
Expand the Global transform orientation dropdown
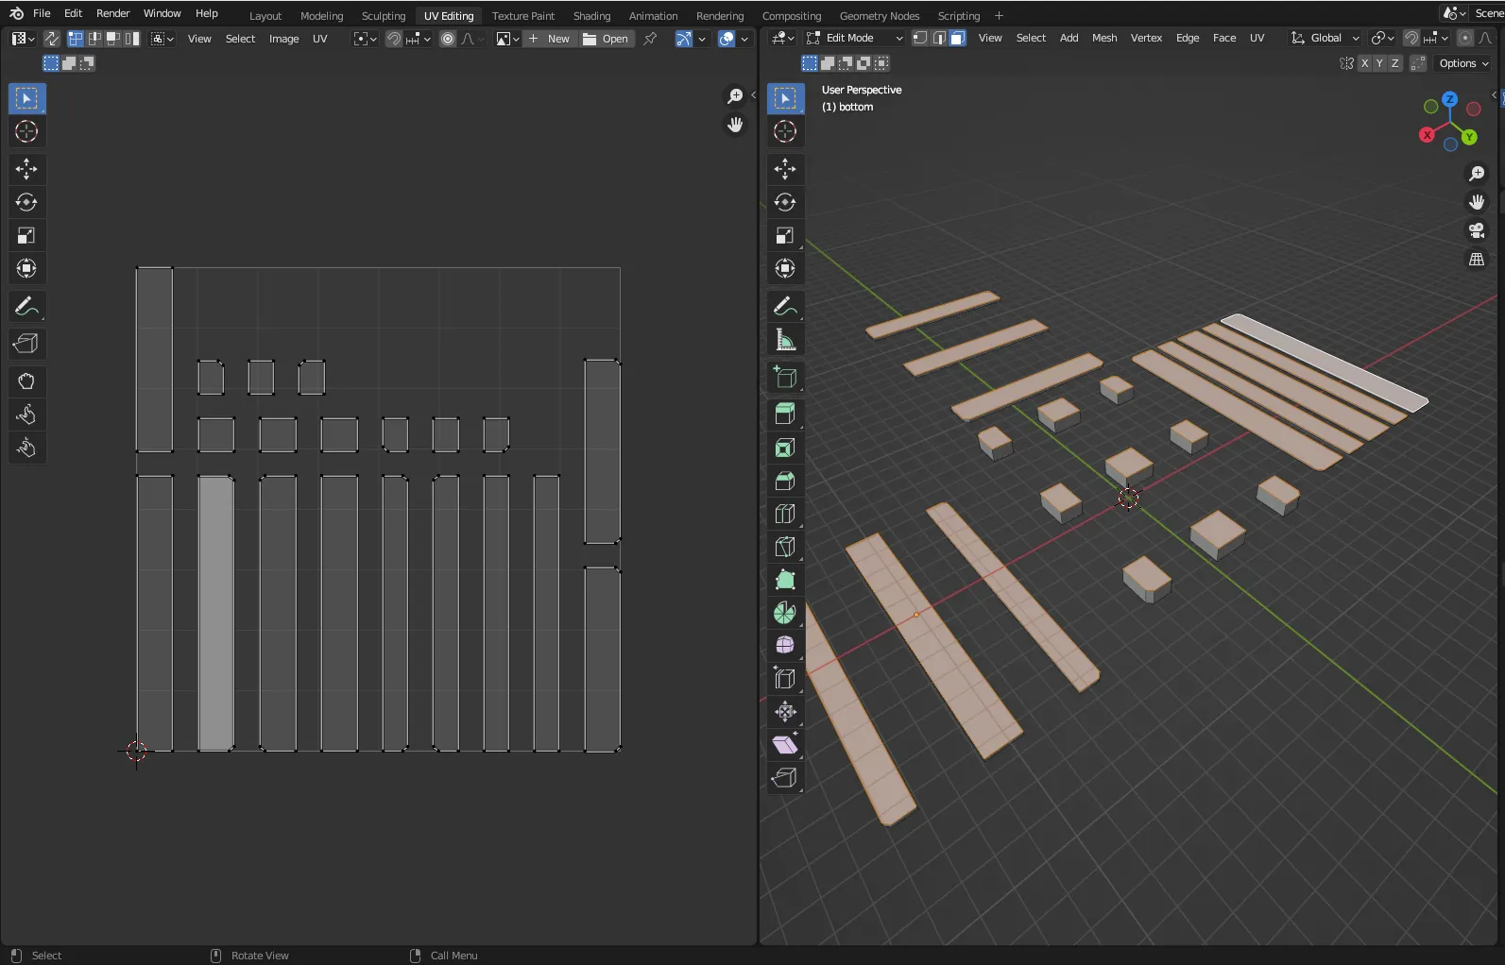1325,39
